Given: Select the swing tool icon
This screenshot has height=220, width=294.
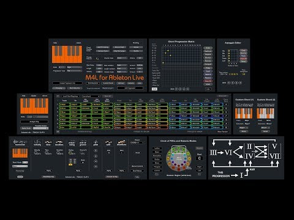Looking at the screenshot, I should click(x=72, y=142).
